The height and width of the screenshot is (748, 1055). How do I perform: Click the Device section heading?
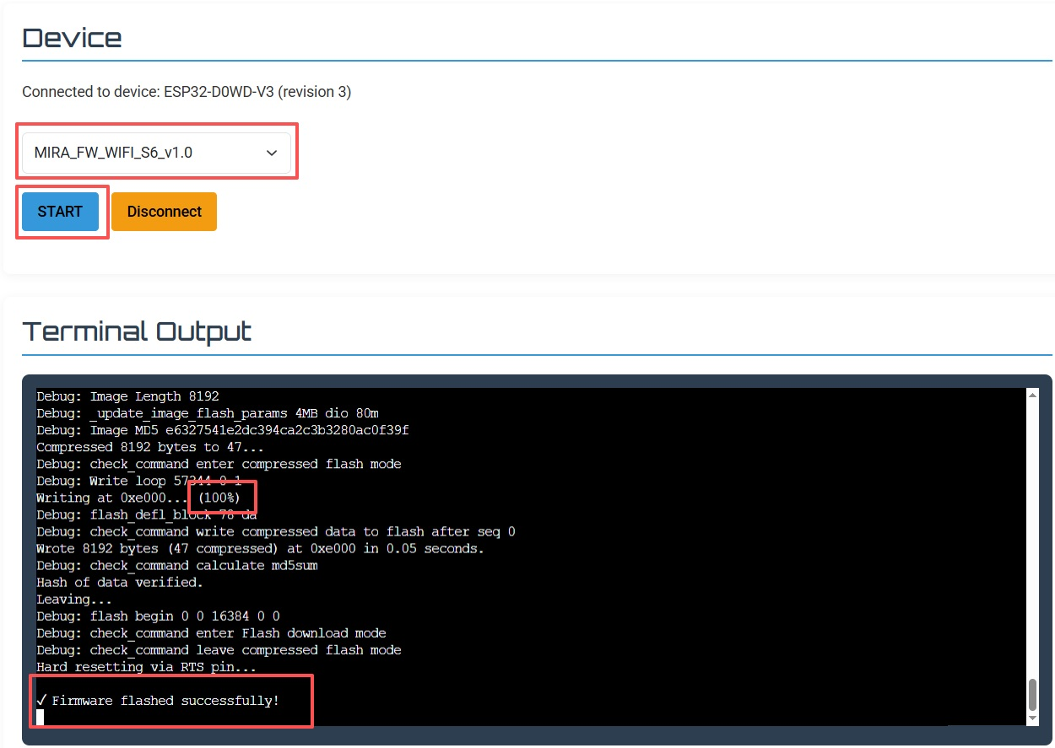coord(72,38)
